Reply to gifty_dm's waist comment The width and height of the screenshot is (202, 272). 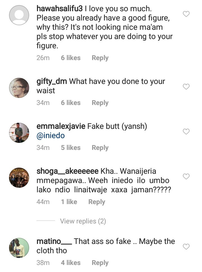[100, 103]
